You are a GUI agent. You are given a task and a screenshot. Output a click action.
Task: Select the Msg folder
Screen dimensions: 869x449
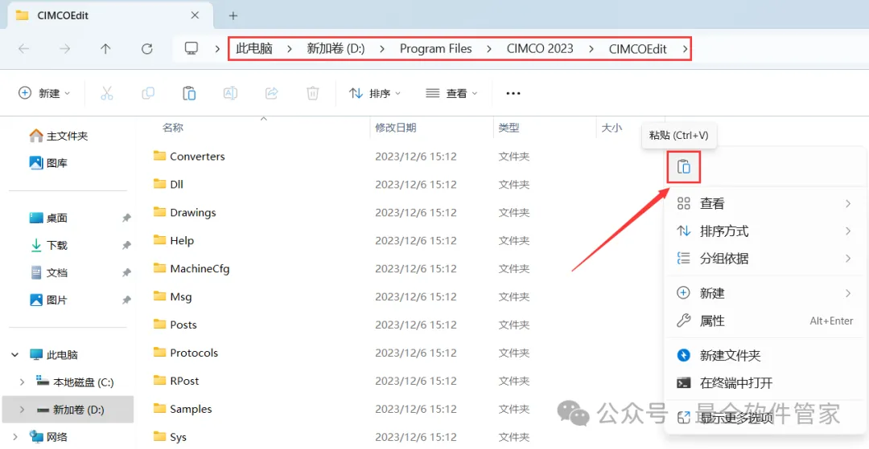coord(172,297)
